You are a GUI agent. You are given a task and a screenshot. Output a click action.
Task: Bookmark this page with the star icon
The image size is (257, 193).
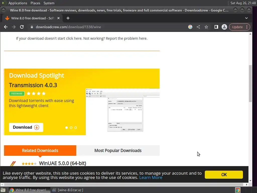point(206,27)
